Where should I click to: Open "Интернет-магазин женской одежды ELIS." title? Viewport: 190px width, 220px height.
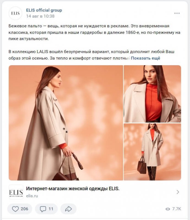click(73, 189)
